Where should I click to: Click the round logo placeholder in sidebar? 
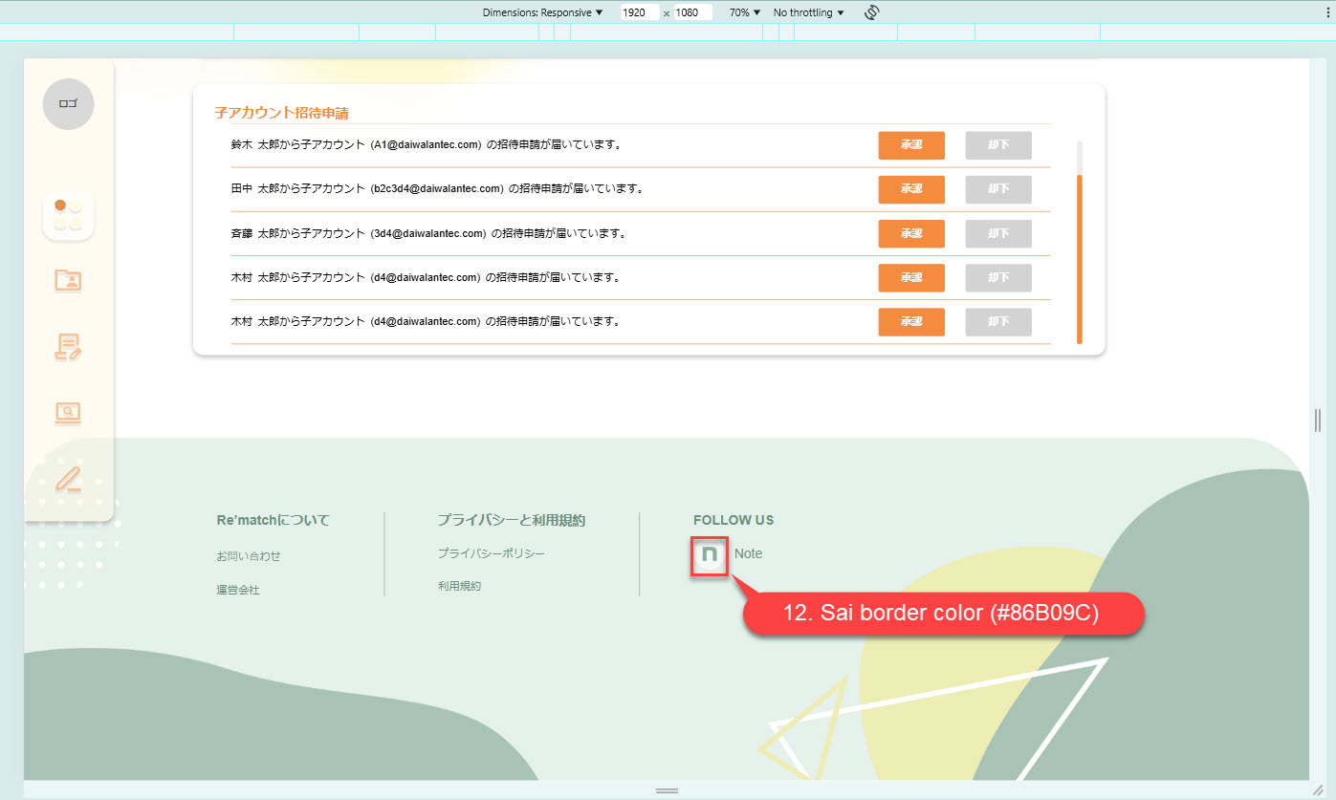point(68,103)
